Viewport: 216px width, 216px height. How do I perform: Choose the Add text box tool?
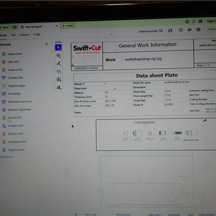(59, 79)
